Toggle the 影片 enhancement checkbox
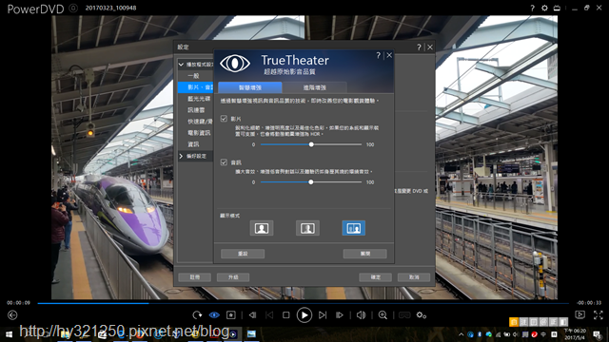 point(224,119)
